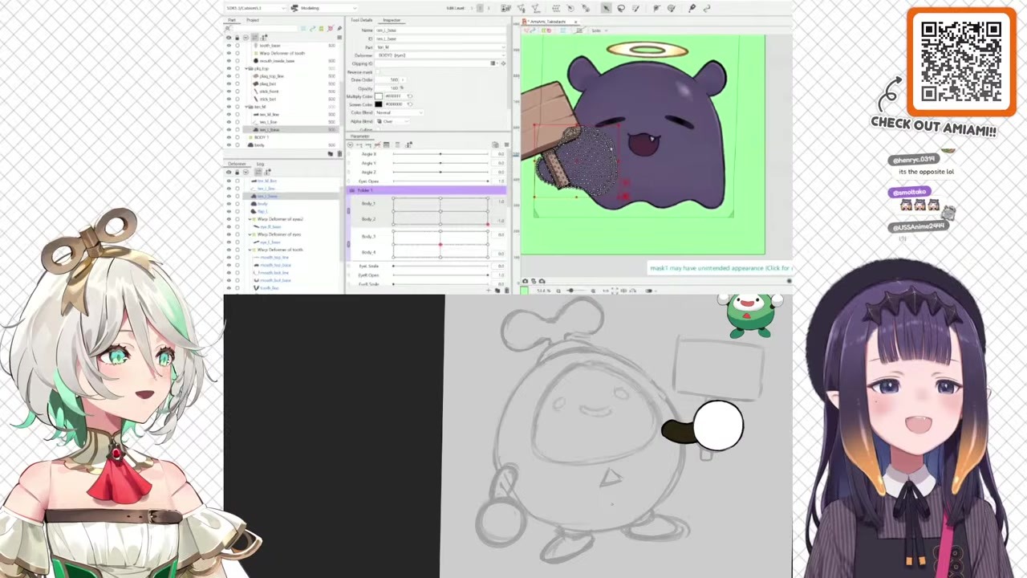Toggle flap_L visibility in Deformer palette
The width and height of the screenshot is (1027, 578).
pyautogui.click(x=229, y=211)
